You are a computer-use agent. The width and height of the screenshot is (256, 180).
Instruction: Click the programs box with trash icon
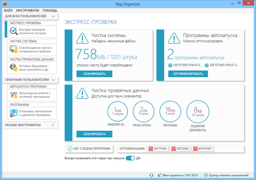(14, 113)
